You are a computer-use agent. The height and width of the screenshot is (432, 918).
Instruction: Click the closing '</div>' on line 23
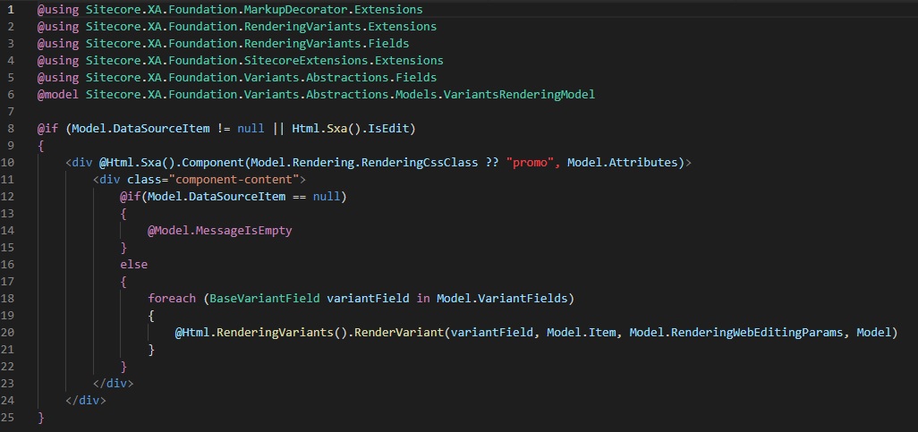tap(113, 384)
